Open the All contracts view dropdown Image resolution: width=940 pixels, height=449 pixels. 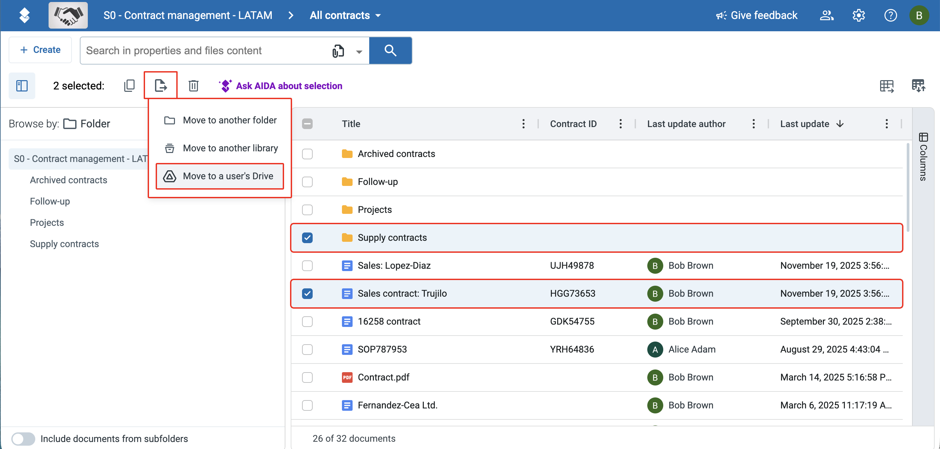click(x=345, y=15)
